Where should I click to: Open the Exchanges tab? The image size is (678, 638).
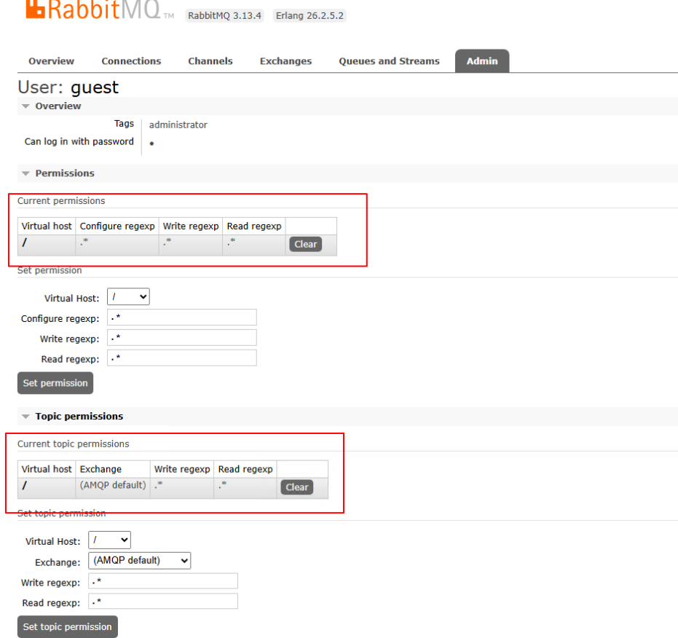point(285,61)
